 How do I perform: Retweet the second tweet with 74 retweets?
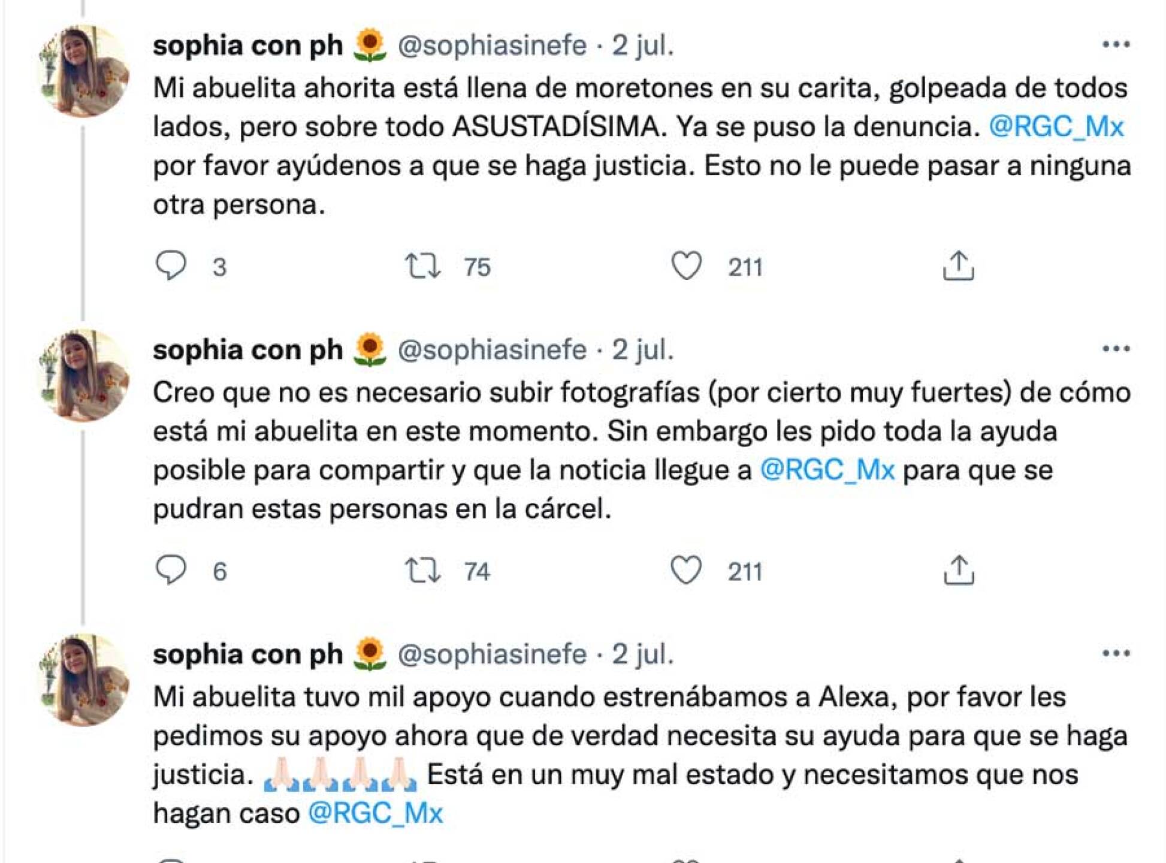coord(423,571)
